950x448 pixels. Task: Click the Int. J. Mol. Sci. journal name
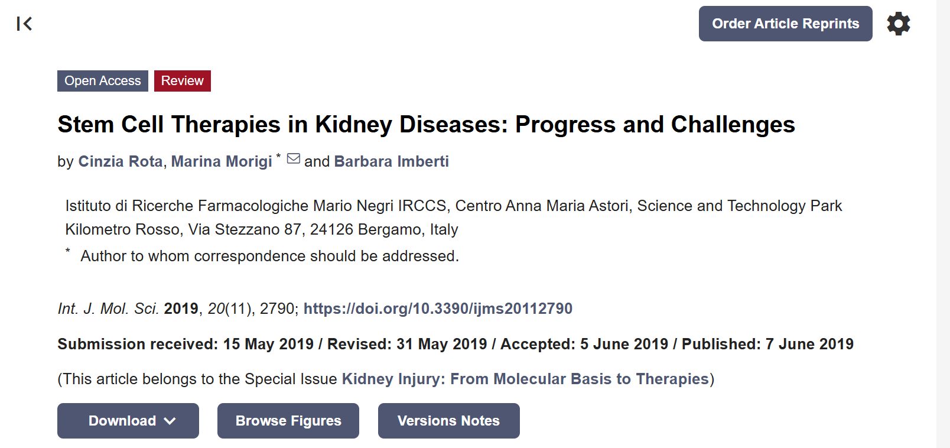point(108,309)
